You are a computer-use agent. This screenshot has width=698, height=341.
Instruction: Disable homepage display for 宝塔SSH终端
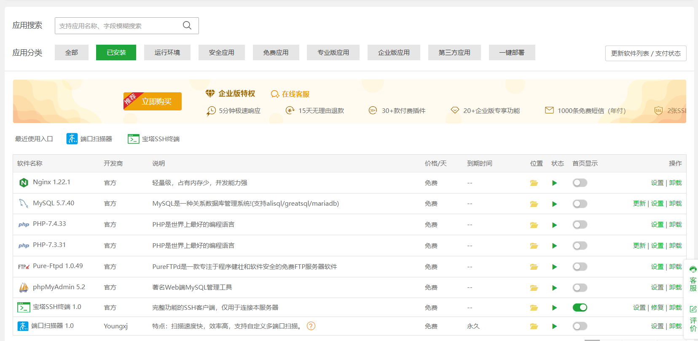[x=580, y=307]
